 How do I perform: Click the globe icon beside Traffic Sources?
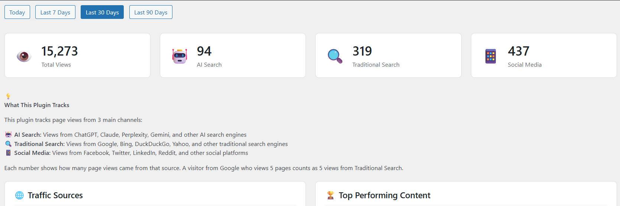[x=19, y=195]
